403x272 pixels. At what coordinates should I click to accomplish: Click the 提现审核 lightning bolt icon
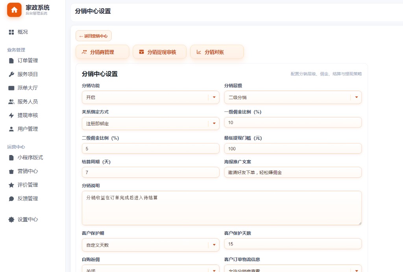[11, 115]
